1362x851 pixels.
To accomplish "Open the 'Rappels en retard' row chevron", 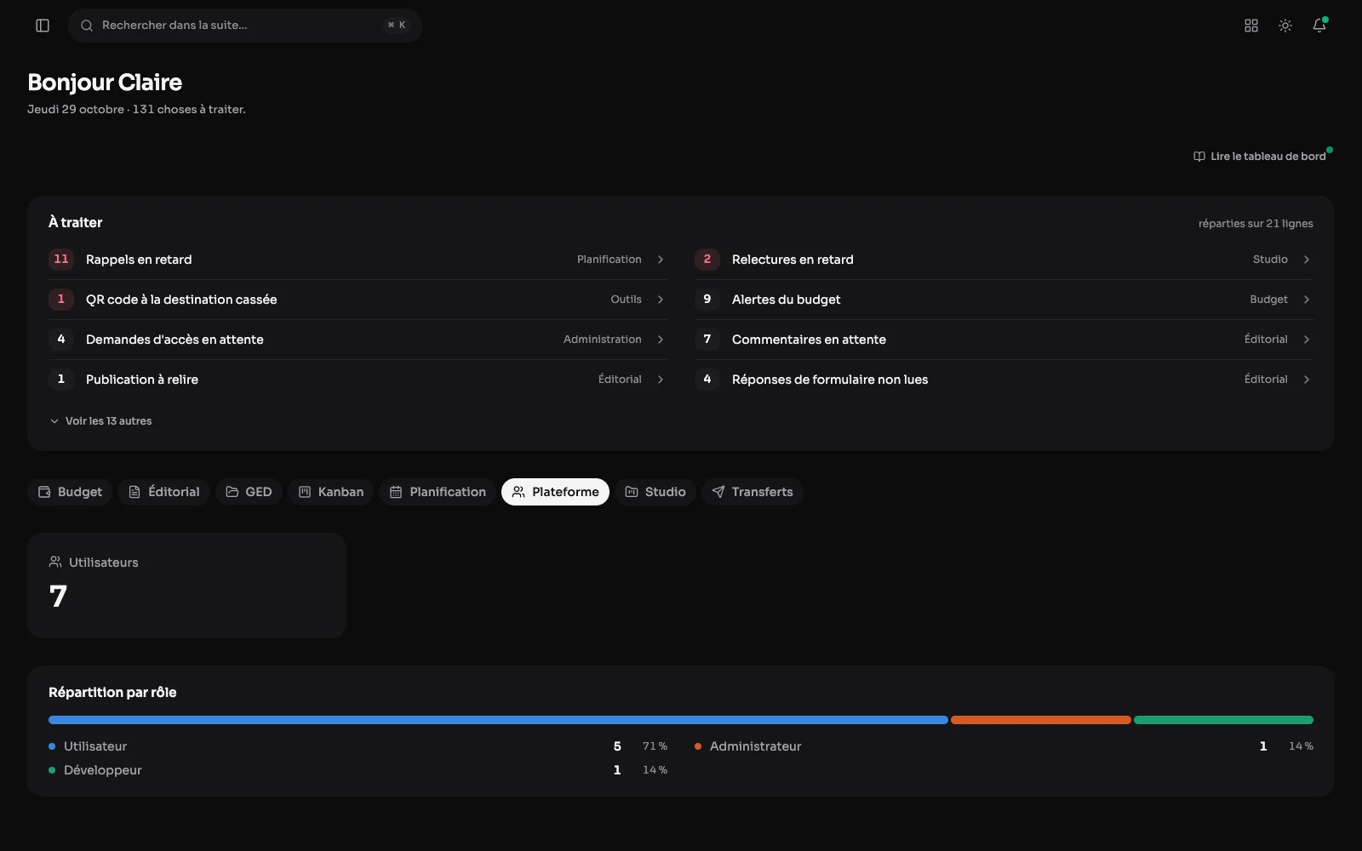I will [661, 260].
